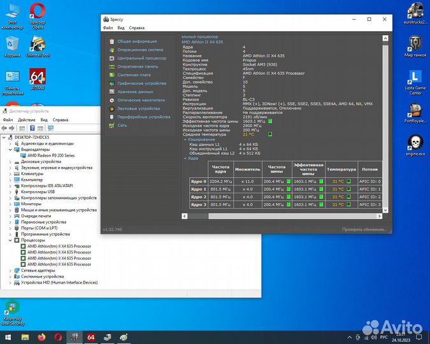The width and height of the screenshot is (430, 344).
Task: Open Общая информация section in Speccy
Action: click(137, 41)
